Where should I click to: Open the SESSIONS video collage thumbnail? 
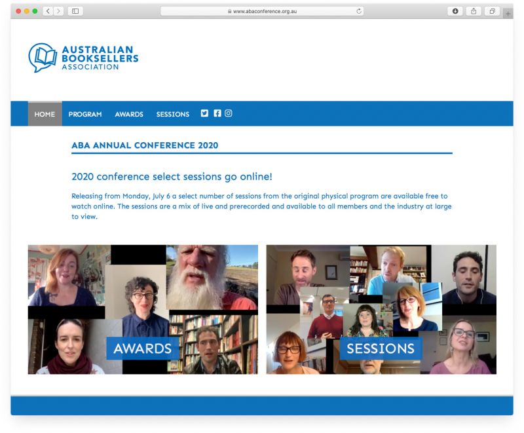click(x=381, y=309)
